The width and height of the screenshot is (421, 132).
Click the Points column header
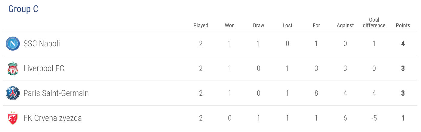click(403, 26)
